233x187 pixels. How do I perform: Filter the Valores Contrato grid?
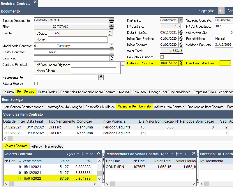coord(92,154)
